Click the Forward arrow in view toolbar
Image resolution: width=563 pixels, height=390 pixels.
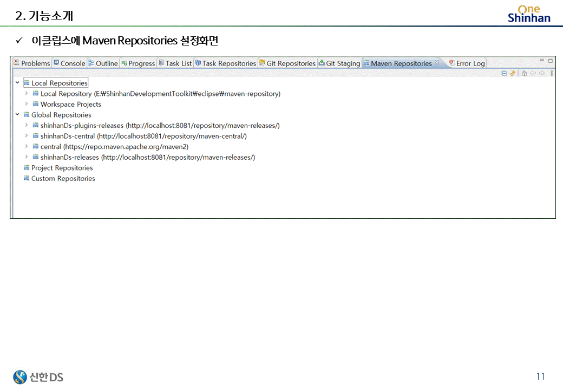pyautogui.click(x=542, y=73)
